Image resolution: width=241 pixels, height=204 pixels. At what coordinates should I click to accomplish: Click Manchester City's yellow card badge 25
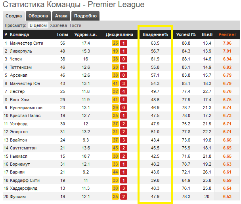tap(115, 43)
